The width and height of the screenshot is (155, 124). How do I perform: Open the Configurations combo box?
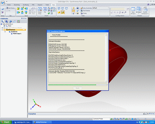pyautogui.click(x=118, y=9)
